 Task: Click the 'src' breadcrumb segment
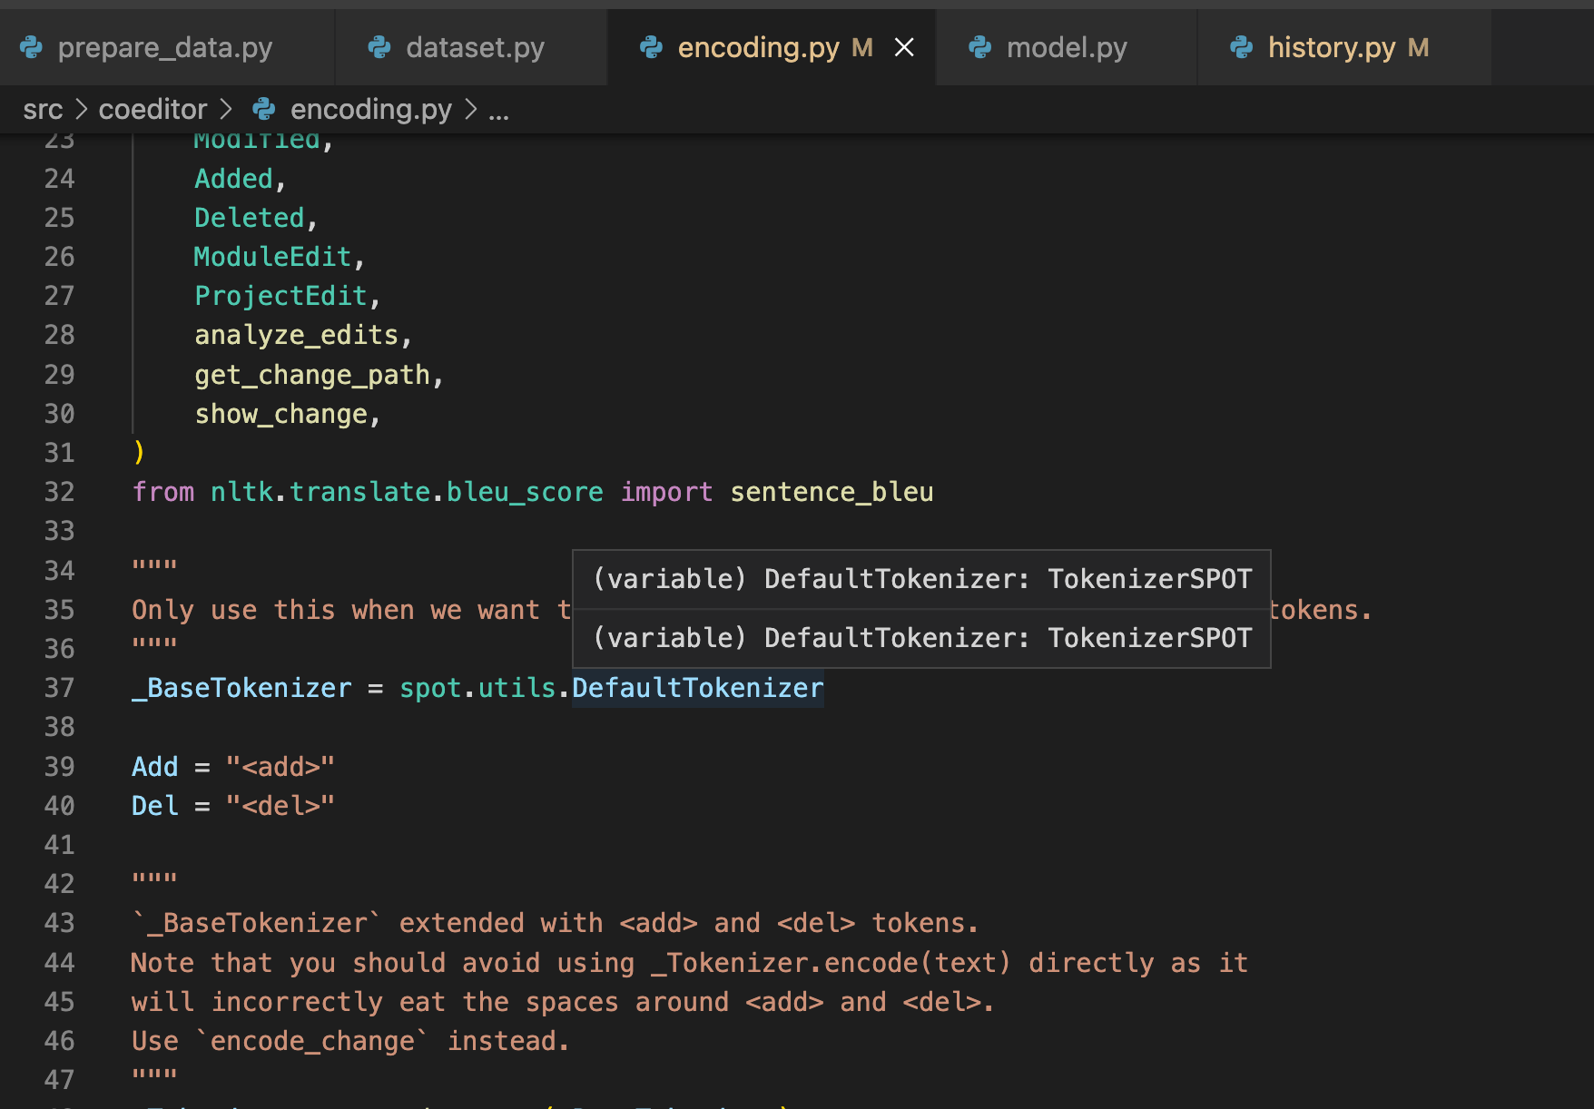coord(43,110)
